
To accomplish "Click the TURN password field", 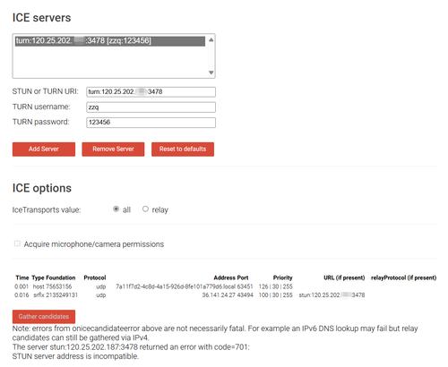I will (151, 123).
